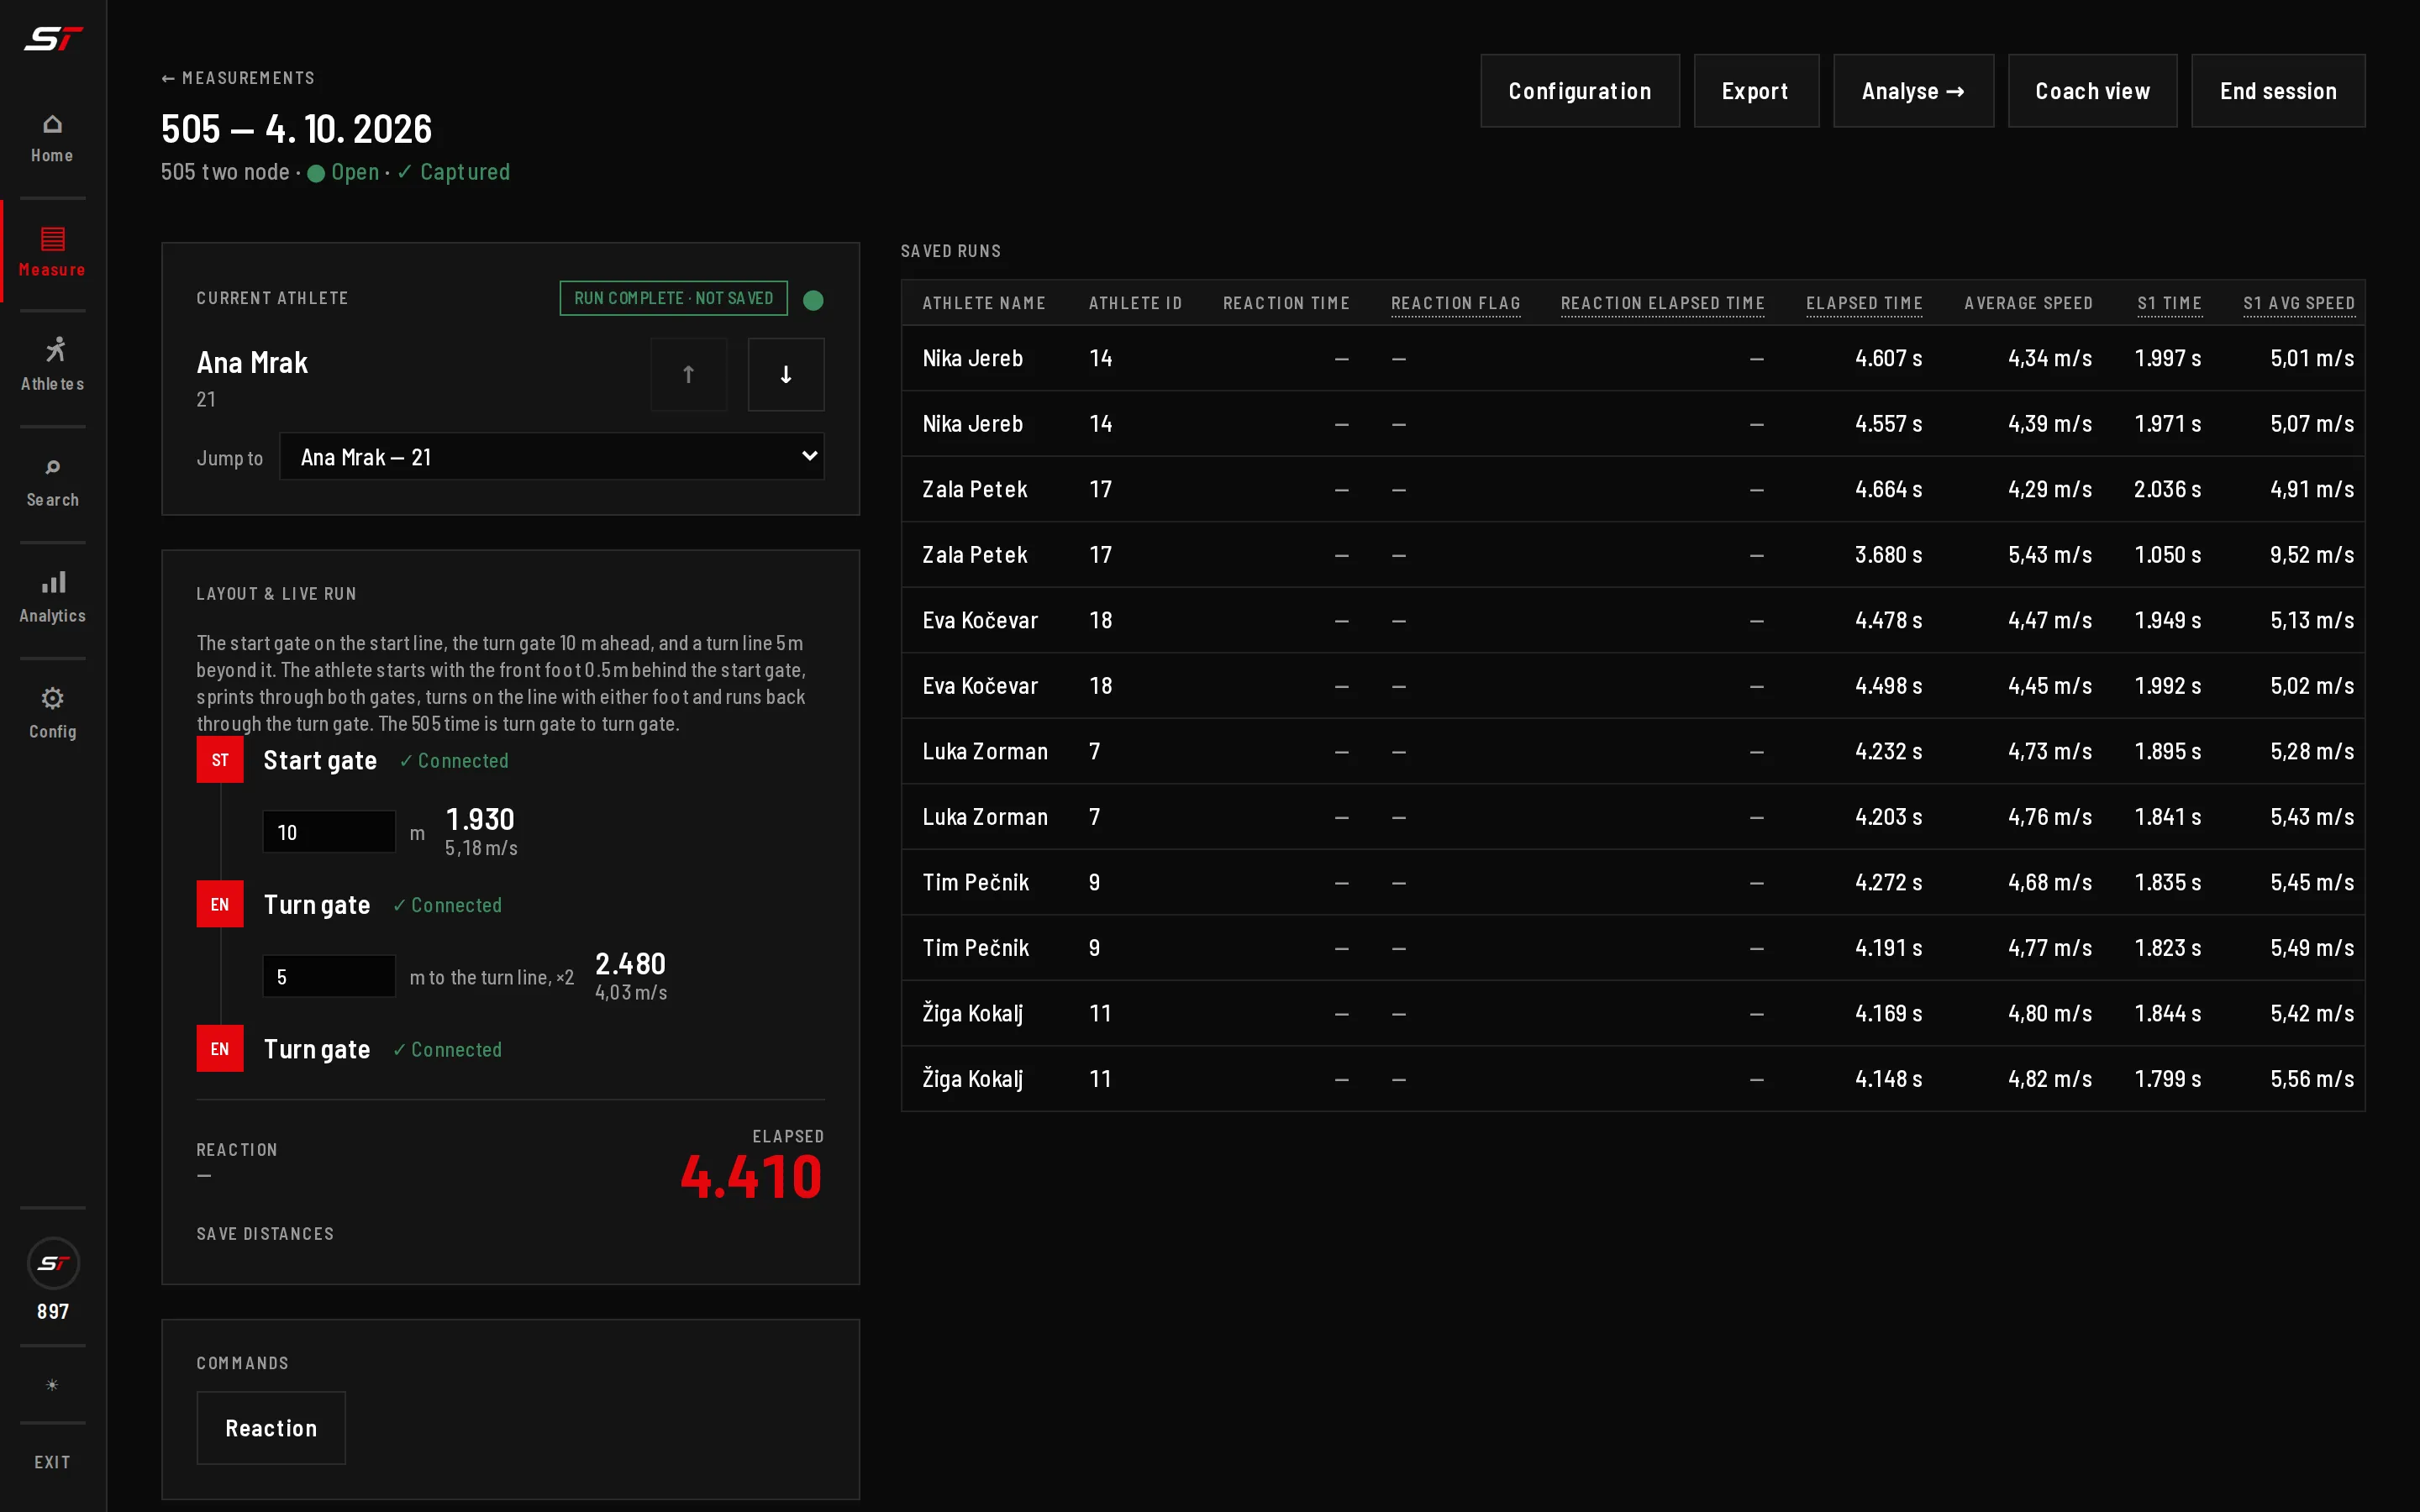Viewport: 2420px width, 1512px height.
Task: Open the Jump to athlete dropdown
Action: click(x=552, y=457)
